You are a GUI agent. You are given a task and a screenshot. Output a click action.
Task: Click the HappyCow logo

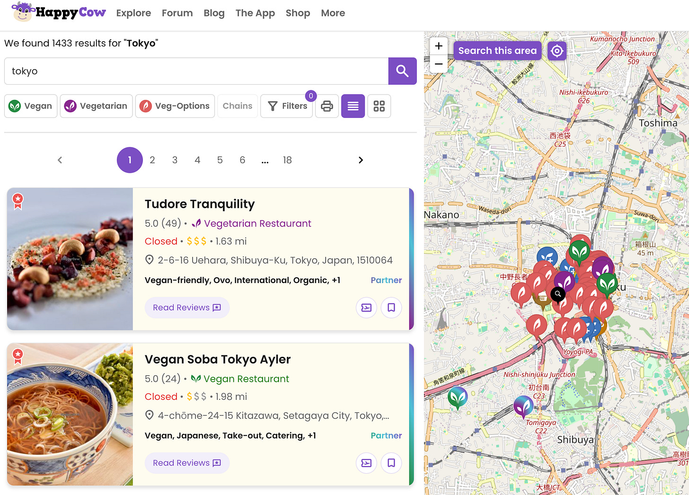[x=59, y=12]
